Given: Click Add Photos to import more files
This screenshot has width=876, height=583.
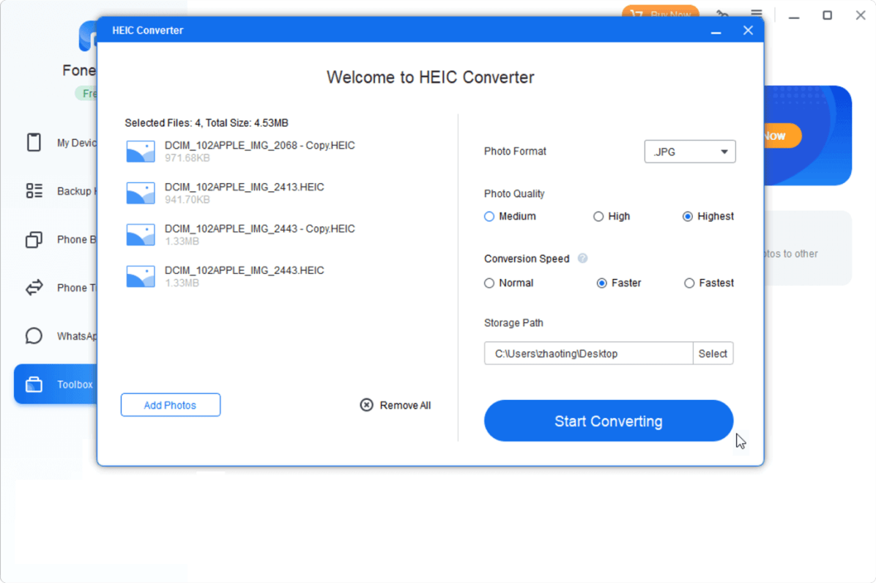Looking at the screenshot, I should pyautogui.click(x=170, y=404).
